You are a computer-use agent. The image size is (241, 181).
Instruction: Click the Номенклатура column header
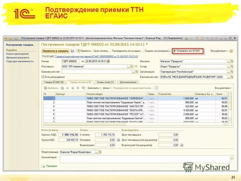point(116,94)
